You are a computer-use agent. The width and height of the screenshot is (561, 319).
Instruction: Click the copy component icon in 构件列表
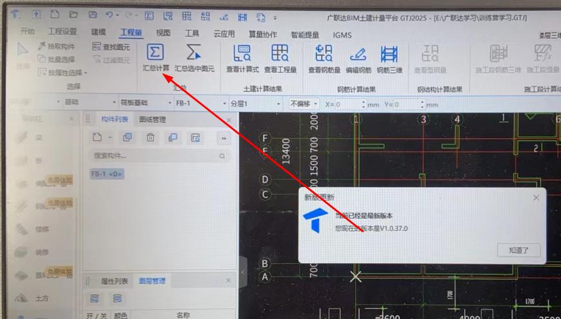point(127,138)
